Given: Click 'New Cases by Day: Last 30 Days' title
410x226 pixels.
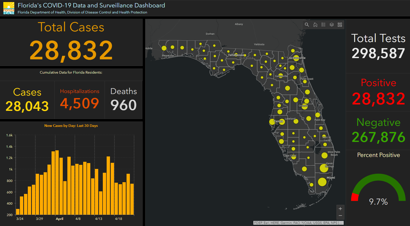Looking at the screenshot, I should (x=71, y=126).
